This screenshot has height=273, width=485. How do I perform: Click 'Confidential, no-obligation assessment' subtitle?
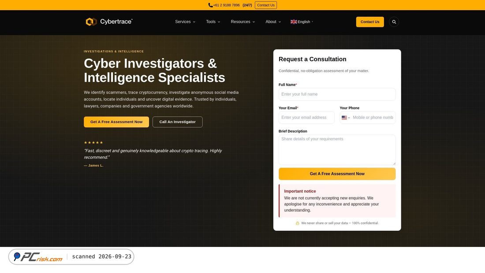tap(324, 71)
